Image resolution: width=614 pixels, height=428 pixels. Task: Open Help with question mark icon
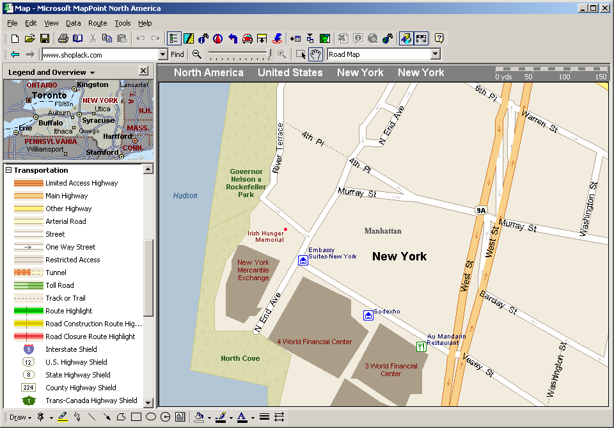pyautogui.click(x=439, y=38)
